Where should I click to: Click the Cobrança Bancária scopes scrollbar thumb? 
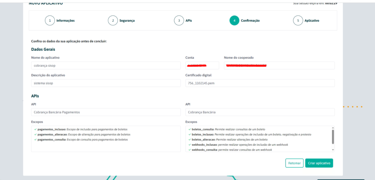pos(333,136)
